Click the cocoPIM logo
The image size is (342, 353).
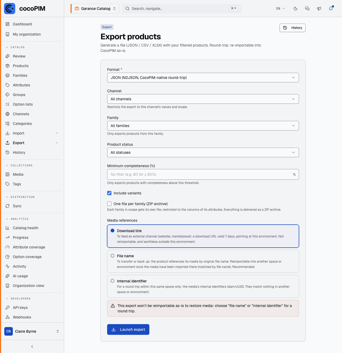pyautogui.click(x=25, y=9)
